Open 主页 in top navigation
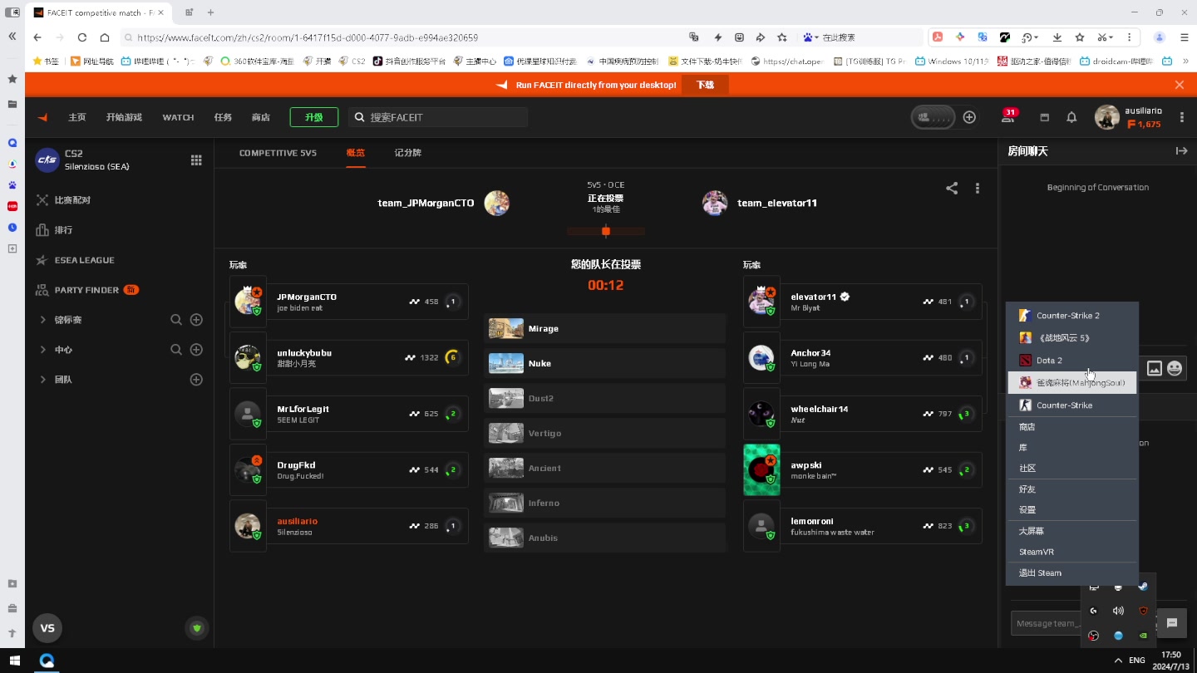The height and width of the screenshot is (673, 1197). coord(77,117)
